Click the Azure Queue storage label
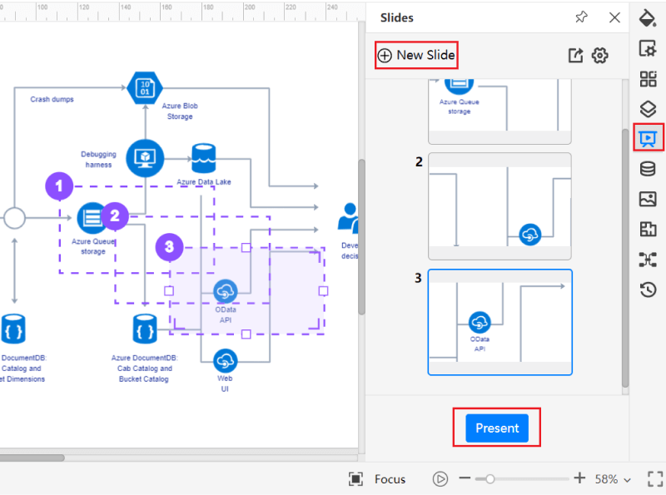Screen dimensions: 666x495 pos(93,246)
